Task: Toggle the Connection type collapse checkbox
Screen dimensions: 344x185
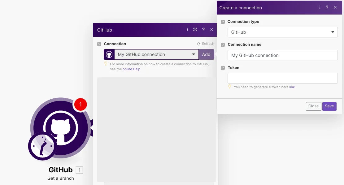Action: (x=223, y=22)
